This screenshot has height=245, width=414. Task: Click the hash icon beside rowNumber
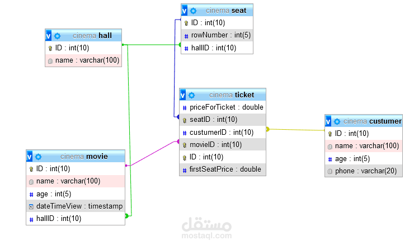(186, 36)
